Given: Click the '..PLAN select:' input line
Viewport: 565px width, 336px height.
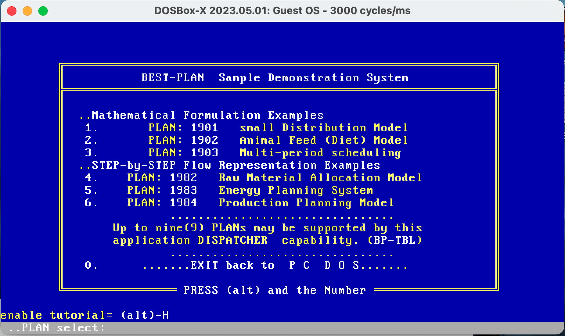Looking at the screenshot, I should pos(282,328).
